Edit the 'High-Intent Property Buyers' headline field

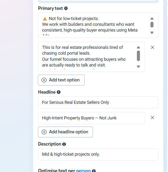pyautogui.click(x=91, y=118)
